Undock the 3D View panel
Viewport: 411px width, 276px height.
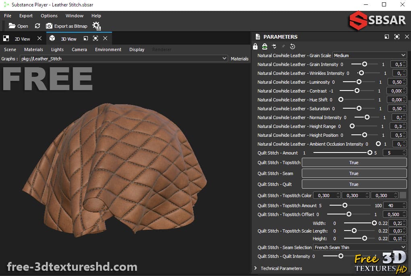coord(86,38)
